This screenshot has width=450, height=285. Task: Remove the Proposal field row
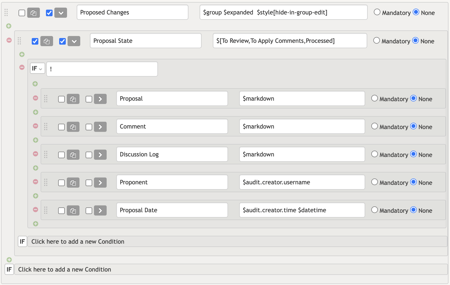pyautogui.click(x=36, y=98)
